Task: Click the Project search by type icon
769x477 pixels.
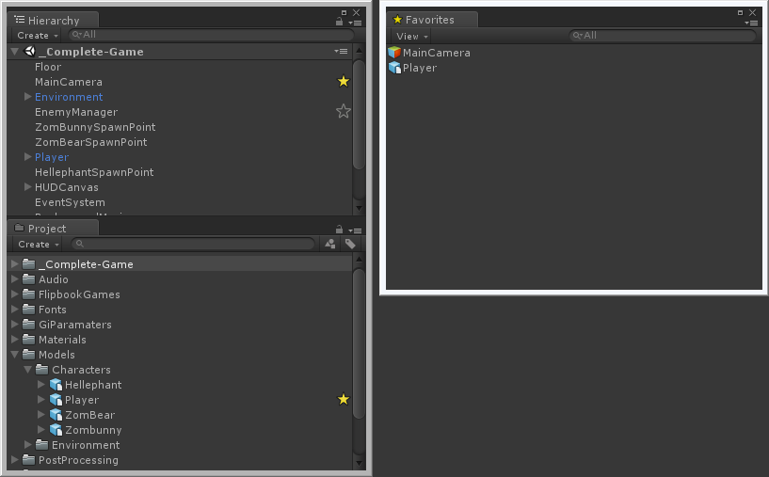Action: (x=330, y=244)
